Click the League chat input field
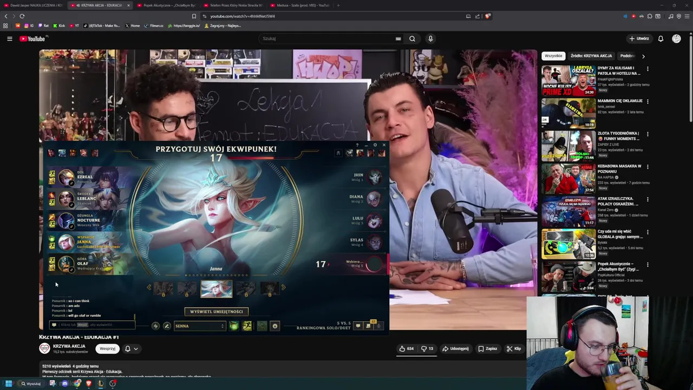This screenshot has width=693, height=390. pos(92,325)
